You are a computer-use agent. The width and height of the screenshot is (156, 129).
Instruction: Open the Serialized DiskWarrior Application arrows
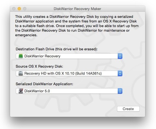pyautogui.click(x=120, y=91)
